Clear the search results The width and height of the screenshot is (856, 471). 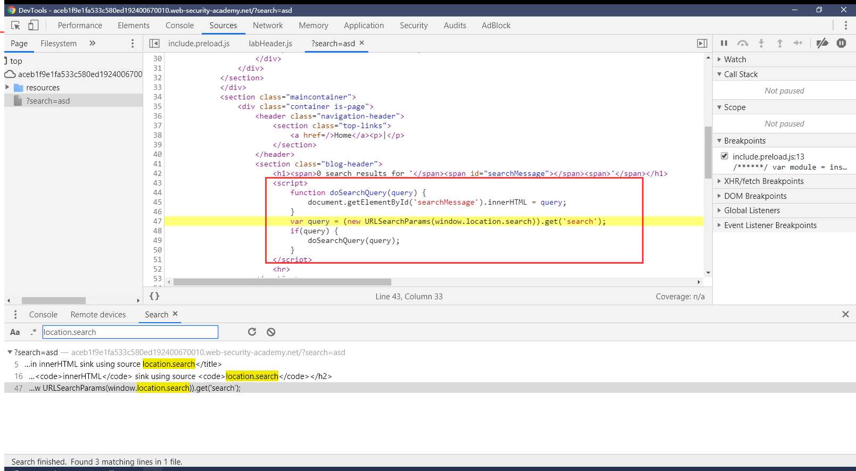[271, 332]
